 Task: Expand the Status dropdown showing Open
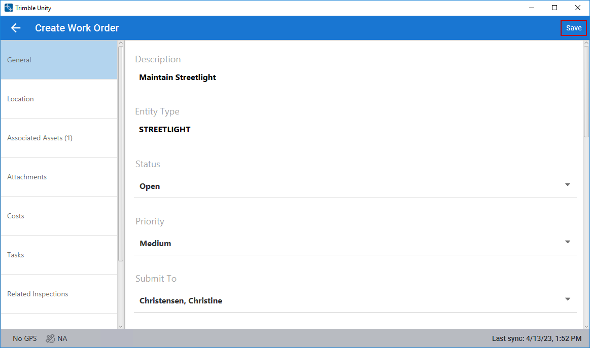pyautogui.click(x=355, y=186)
